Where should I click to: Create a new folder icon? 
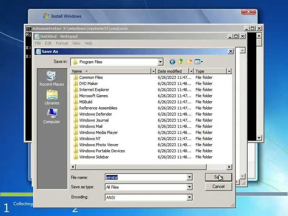tap(189, 62)
